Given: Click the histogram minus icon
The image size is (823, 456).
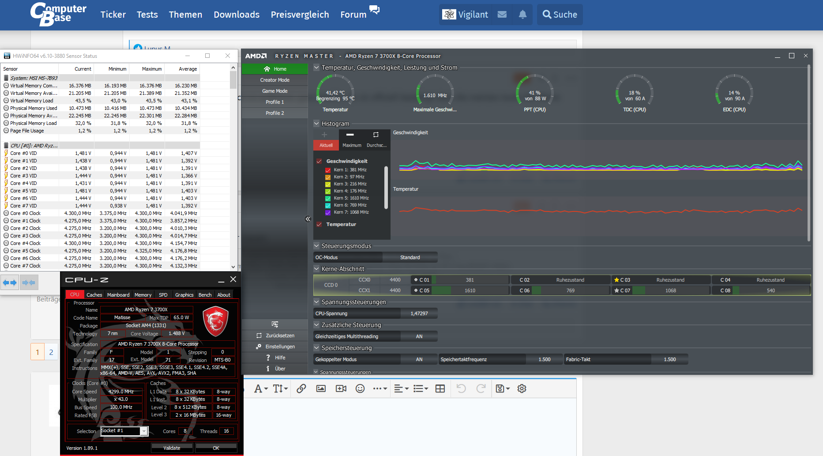Looking at the screenshot, I should tap(350, 135).
